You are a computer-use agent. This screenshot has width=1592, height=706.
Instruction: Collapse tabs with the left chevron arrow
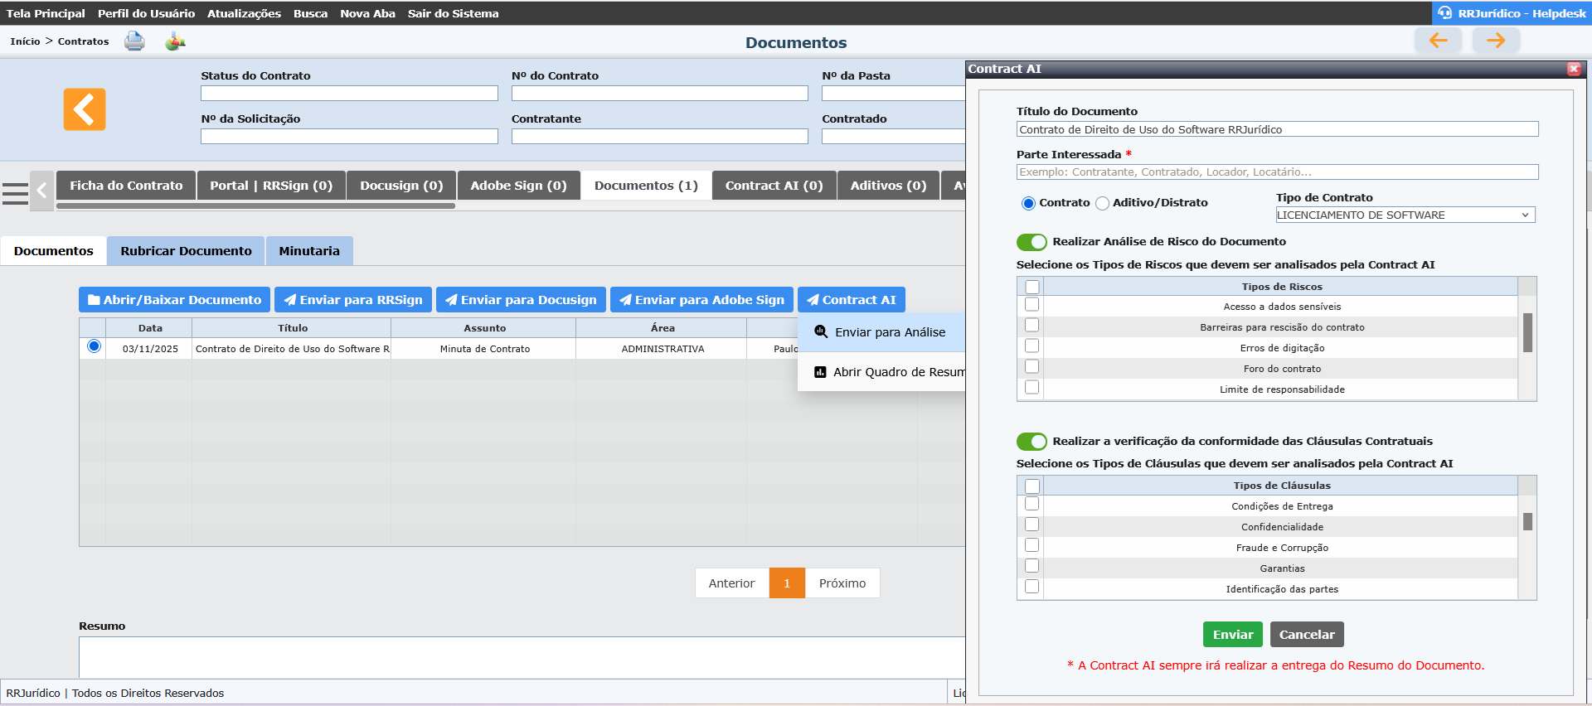(x=41, y=191)
